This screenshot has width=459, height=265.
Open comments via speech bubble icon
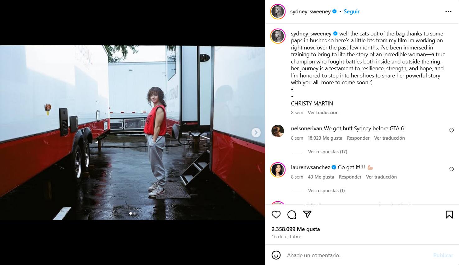(x=292, y=215)
